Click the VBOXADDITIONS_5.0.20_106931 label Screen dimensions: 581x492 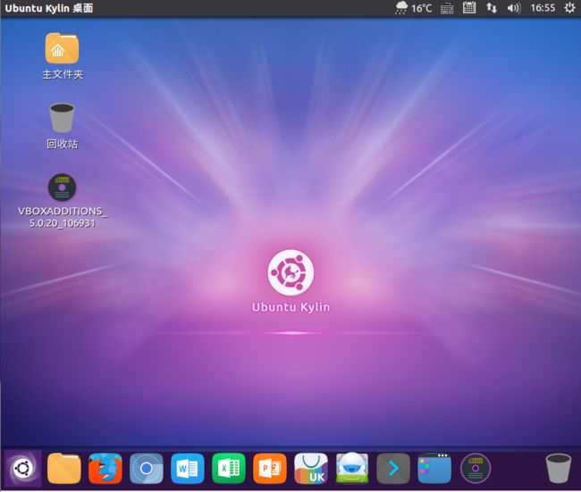pyautogui.click(x=63, y=217)
